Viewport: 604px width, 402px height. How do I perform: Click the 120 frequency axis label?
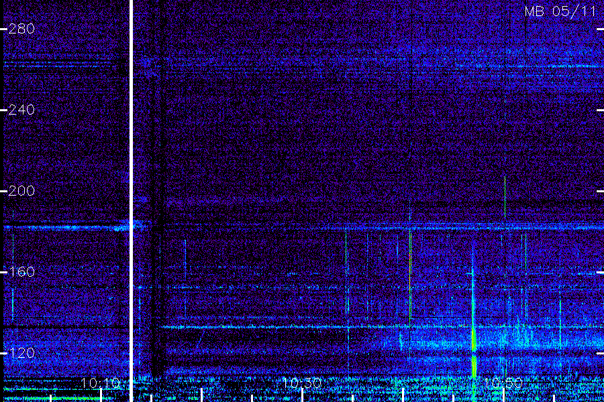21,353
